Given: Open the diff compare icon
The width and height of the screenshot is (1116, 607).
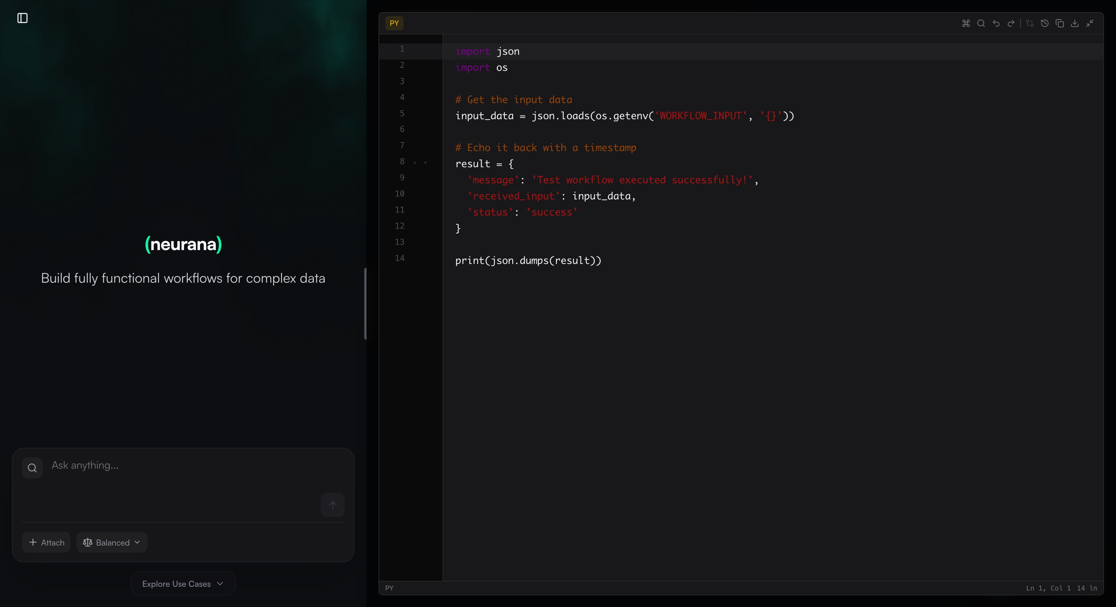Looking at the screenshot, I should coord(1030,23).
